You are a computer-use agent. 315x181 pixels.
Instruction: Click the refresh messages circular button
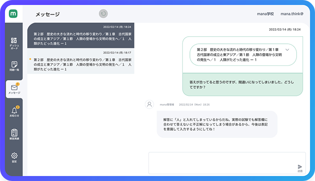tap(103, 14)
